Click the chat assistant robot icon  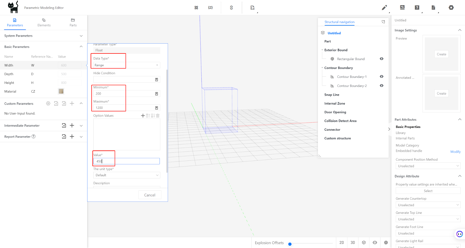coord(459,234)
